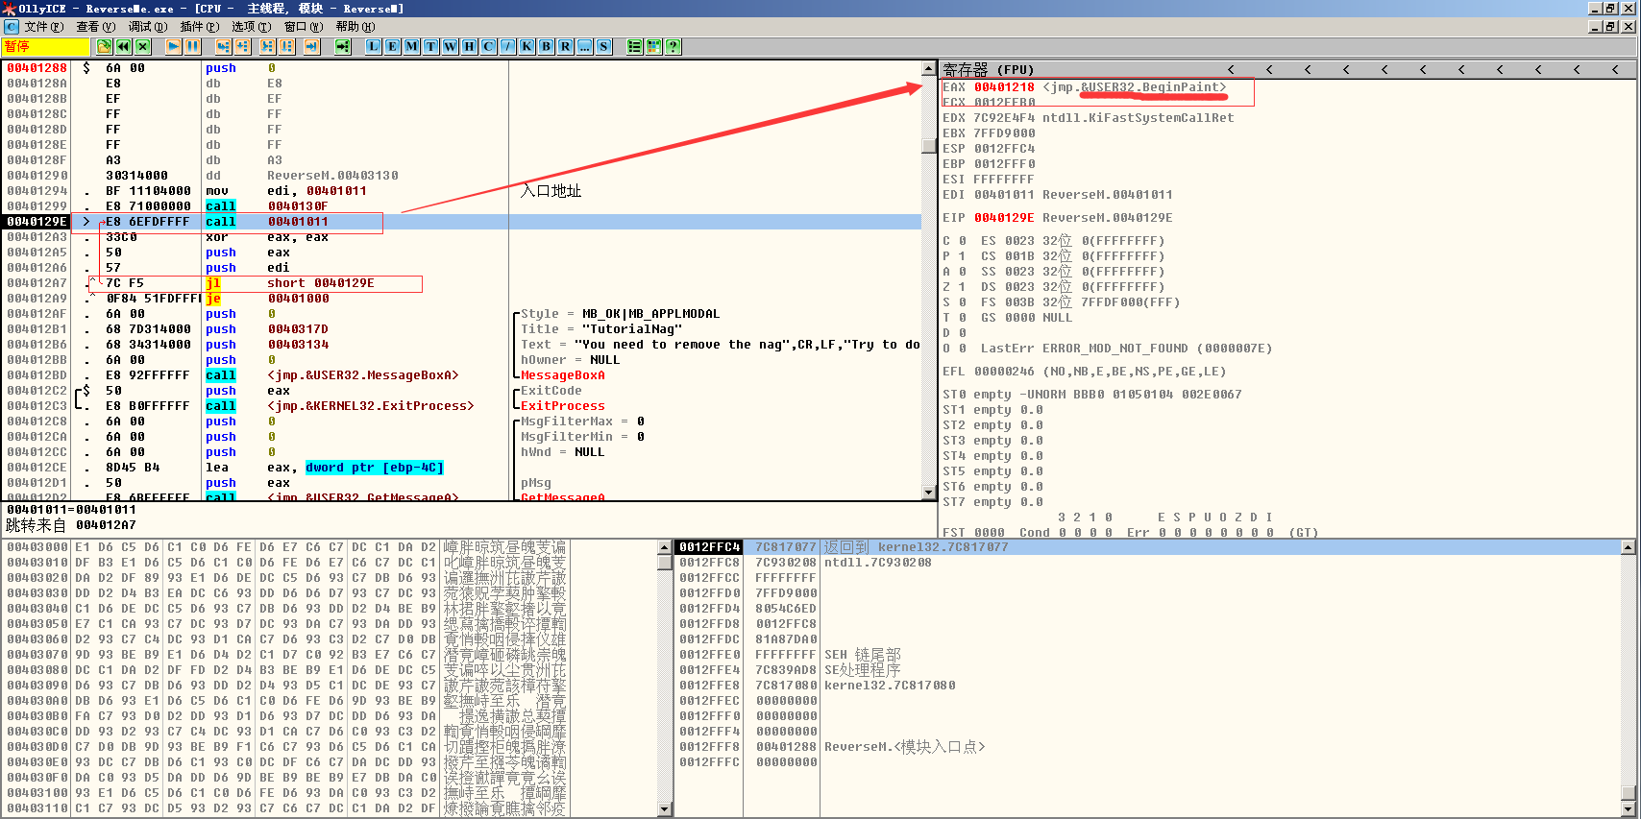Toggle the P flag value in registers

pyautogui.click(x=963, y=256)
